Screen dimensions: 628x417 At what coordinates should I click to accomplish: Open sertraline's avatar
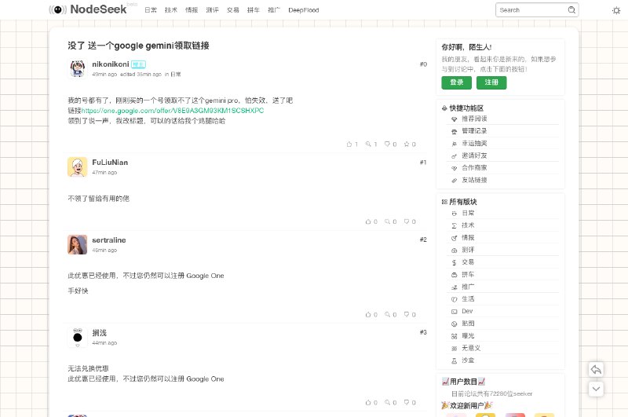pyautogui.click(x=77, y=244)
